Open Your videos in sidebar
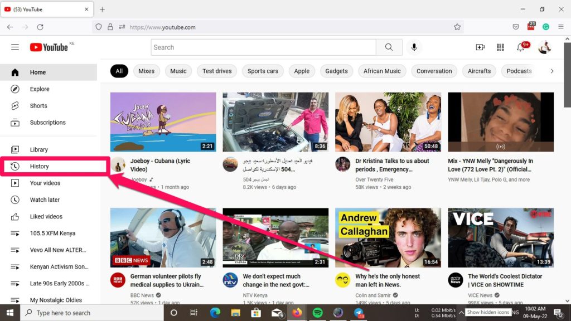This screenshot has height=321, width=571. (x=49, y=183)
